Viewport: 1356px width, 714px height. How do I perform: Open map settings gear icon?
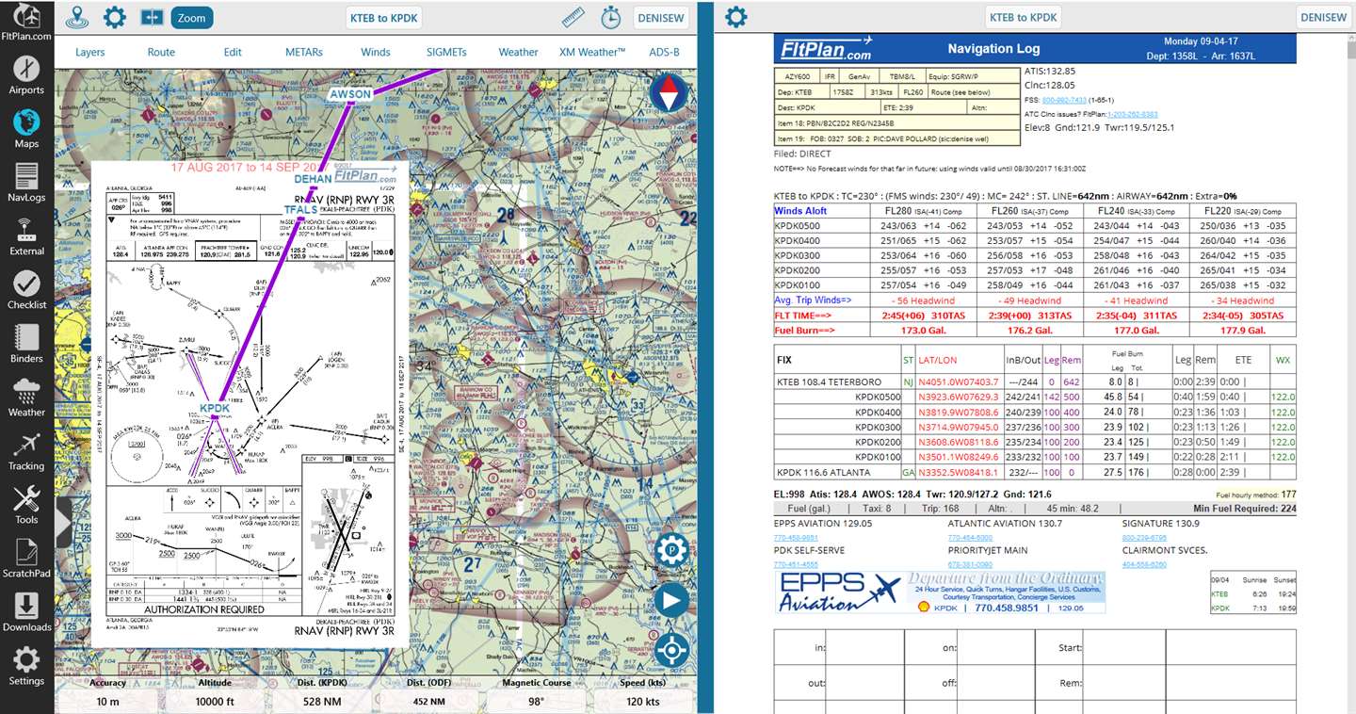[115, 17]
